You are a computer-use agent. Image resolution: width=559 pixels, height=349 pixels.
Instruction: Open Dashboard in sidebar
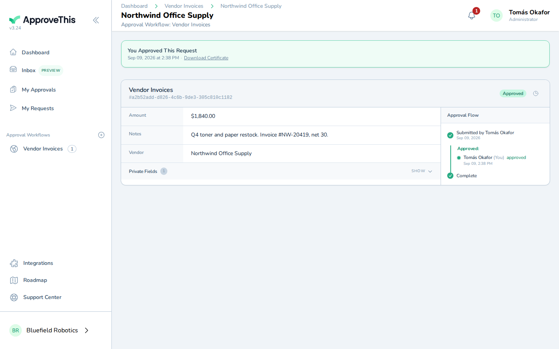[x=35, y=52]
